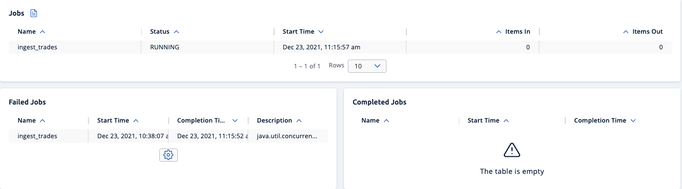Click the RUNNING status cell
682x189 pixels.
pos(165,47)
